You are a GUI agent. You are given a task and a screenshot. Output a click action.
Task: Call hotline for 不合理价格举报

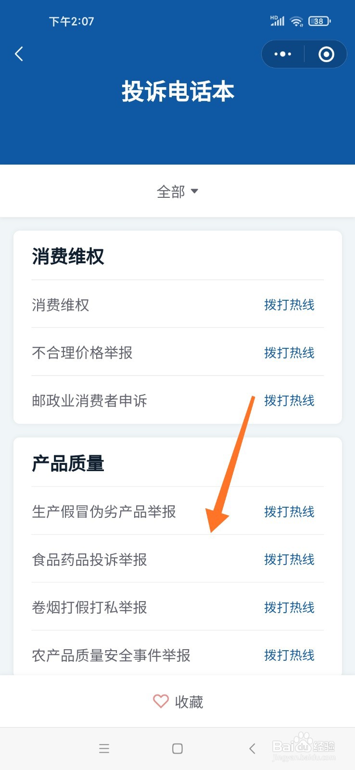point(289,353)
